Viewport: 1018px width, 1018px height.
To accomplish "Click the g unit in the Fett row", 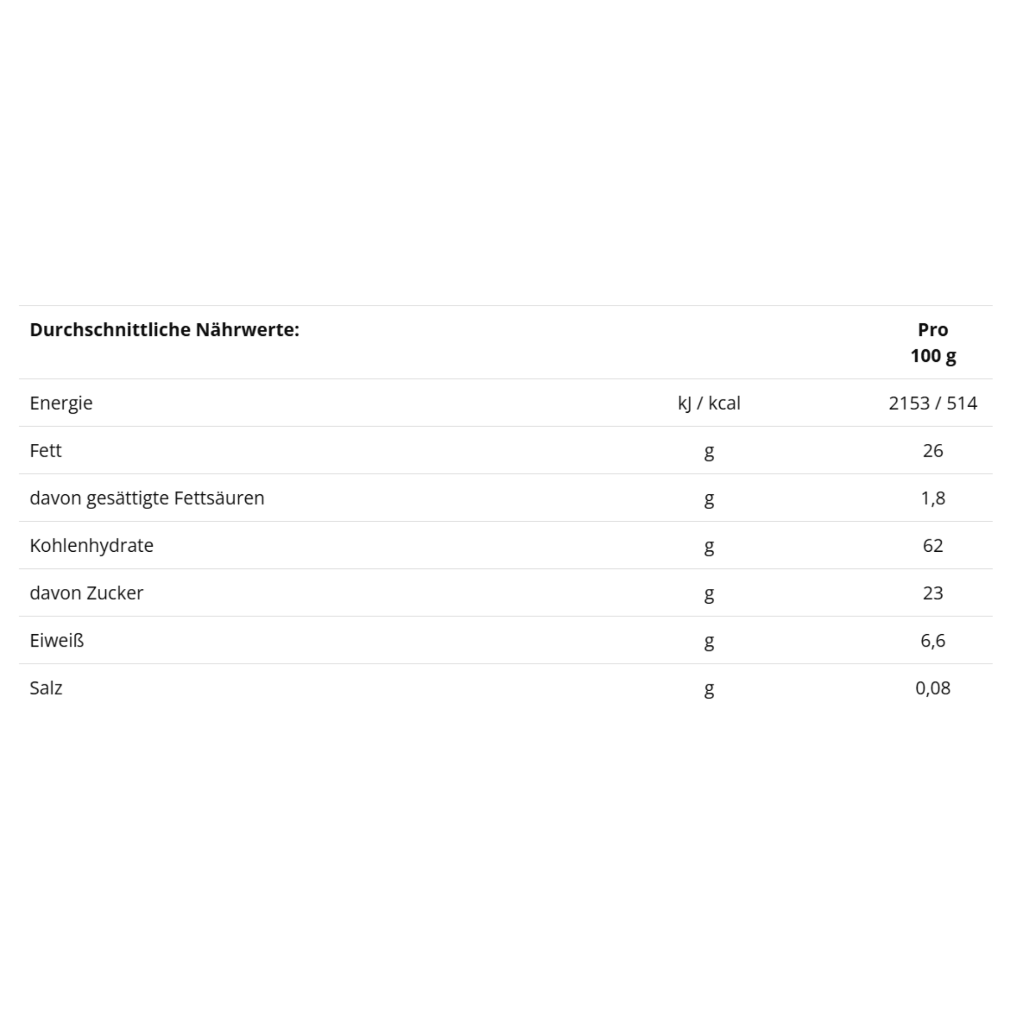I will point(709,453).
